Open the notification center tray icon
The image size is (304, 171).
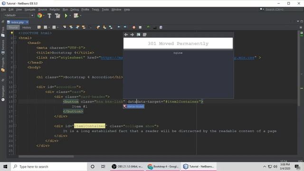(297, 167)
